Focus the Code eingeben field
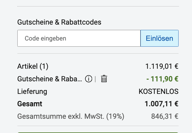The width and height of the screenshot is (192, 133). (x=79, y=38)
